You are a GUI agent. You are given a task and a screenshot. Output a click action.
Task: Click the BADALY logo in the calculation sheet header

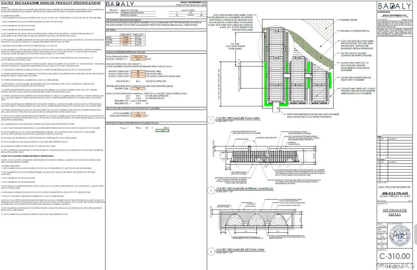pos(120,4)
